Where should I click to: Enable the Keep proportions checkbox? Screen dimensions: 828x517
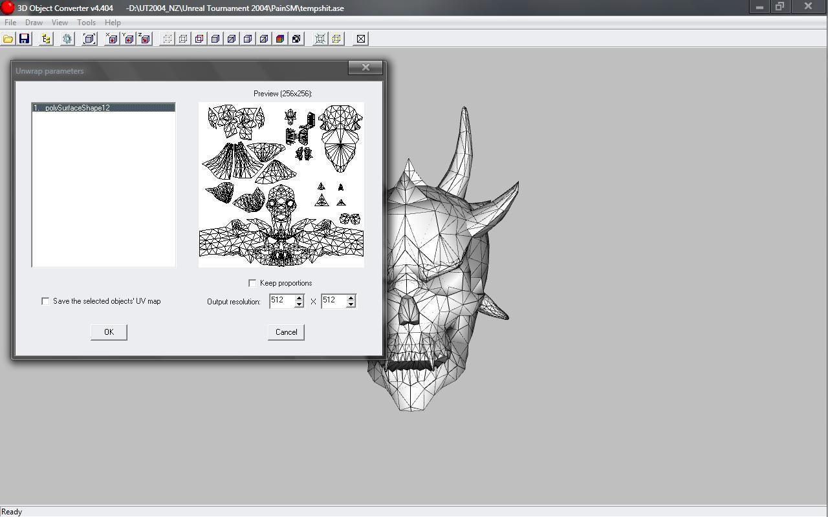252,283
